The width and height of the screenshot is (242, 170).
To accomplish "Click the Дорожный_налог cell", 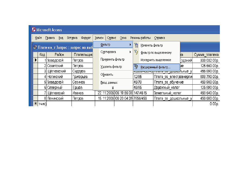I will [173, 88].
